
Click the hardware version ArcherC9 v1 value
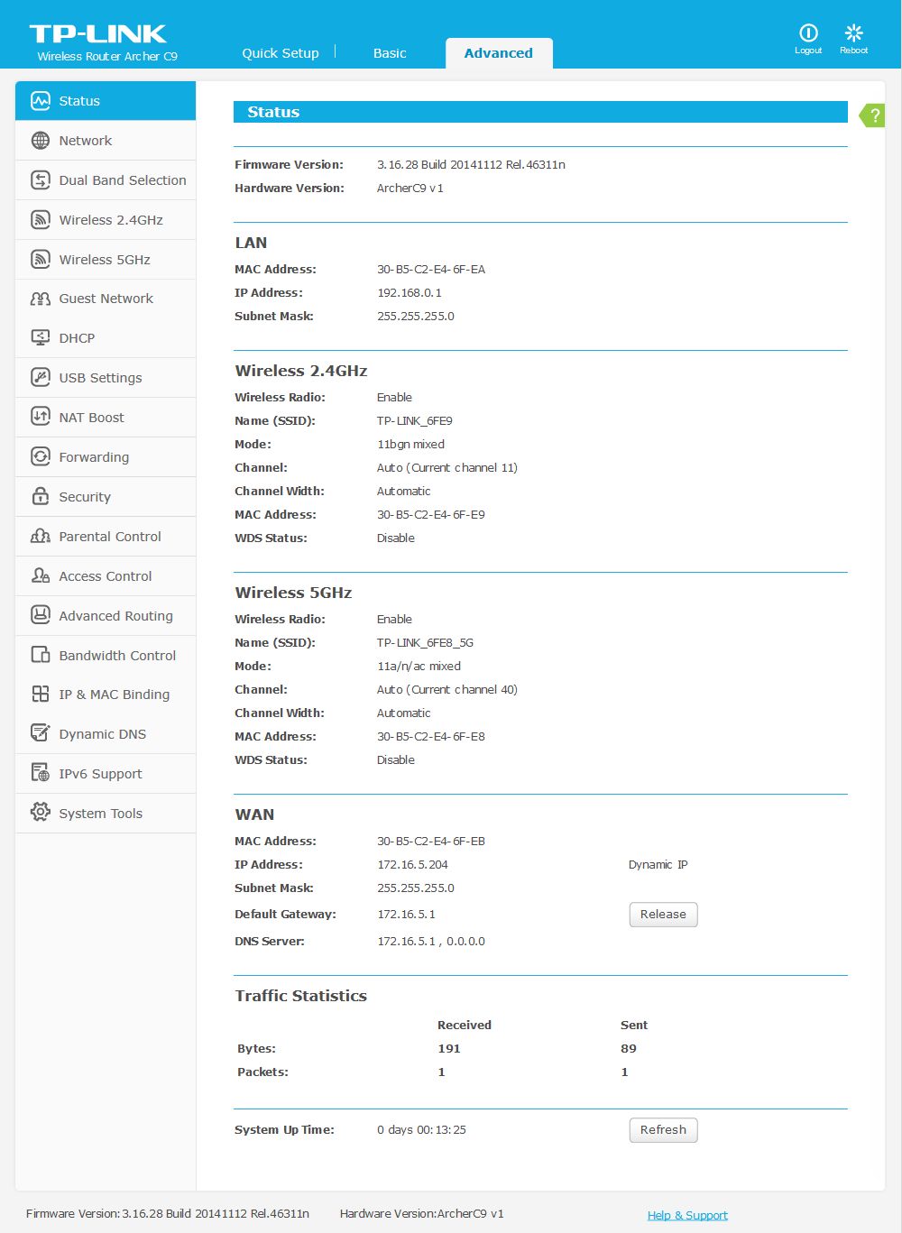[410, 189]
